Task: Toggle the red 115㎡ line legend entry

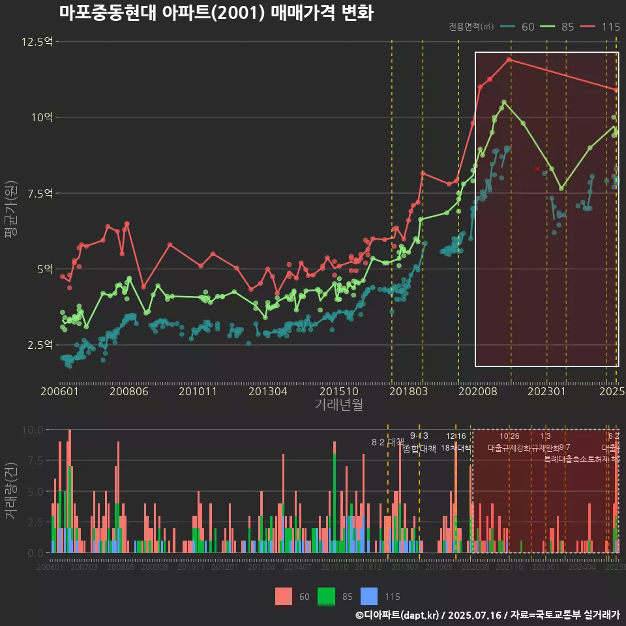Action: [600, 27]
